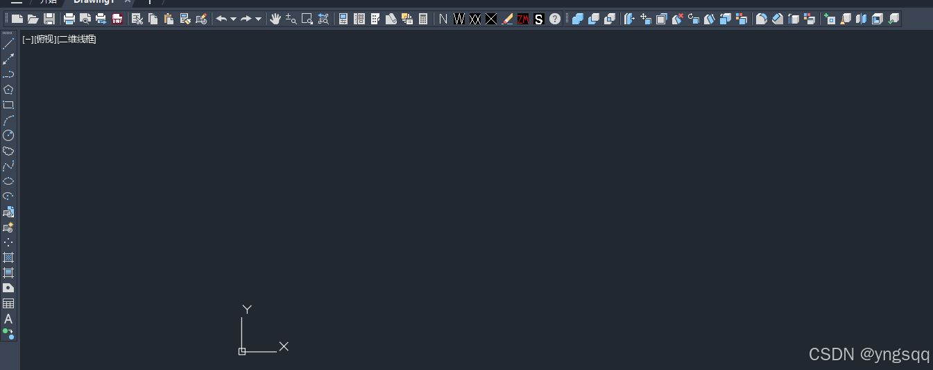Click the red ZM toolbar button
Image resolution: width=933 pixels, height=370 pixels.
[x=523, y=19]
